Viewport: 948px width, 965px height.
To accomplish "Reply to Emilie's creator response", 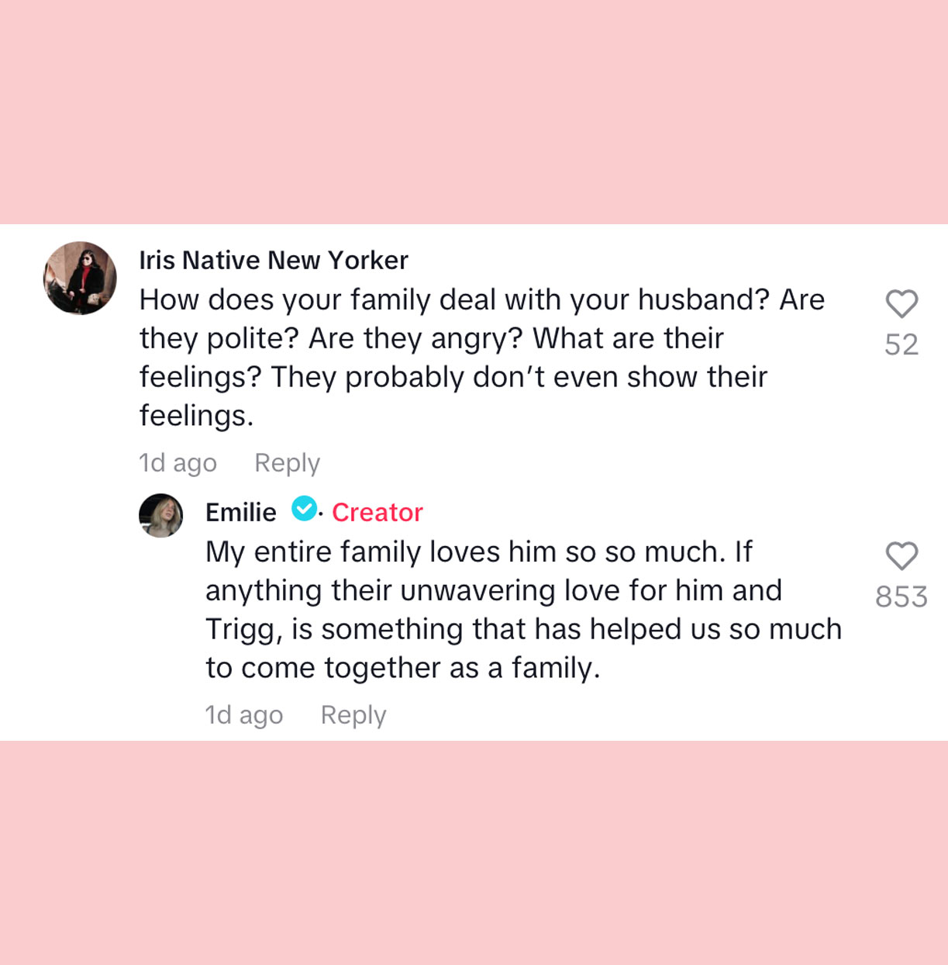I will tap(353, 714).
